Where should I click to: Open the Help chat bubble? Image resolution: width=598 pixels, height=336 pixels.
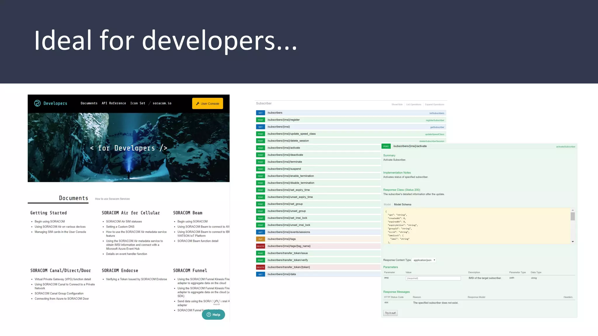213,314
